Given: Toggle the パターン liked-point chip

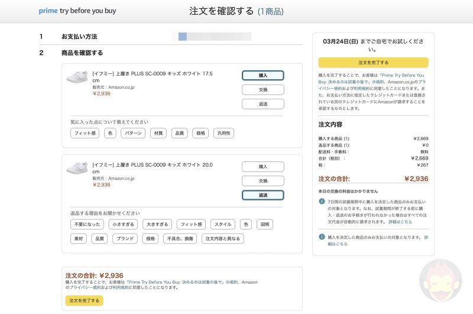Looking at the screenshot, I should pyautogui.click(x=133, y=133).
